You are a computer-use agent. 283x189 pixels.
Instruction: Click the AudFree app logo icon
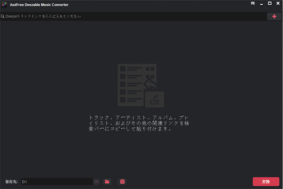pos(4,5)
